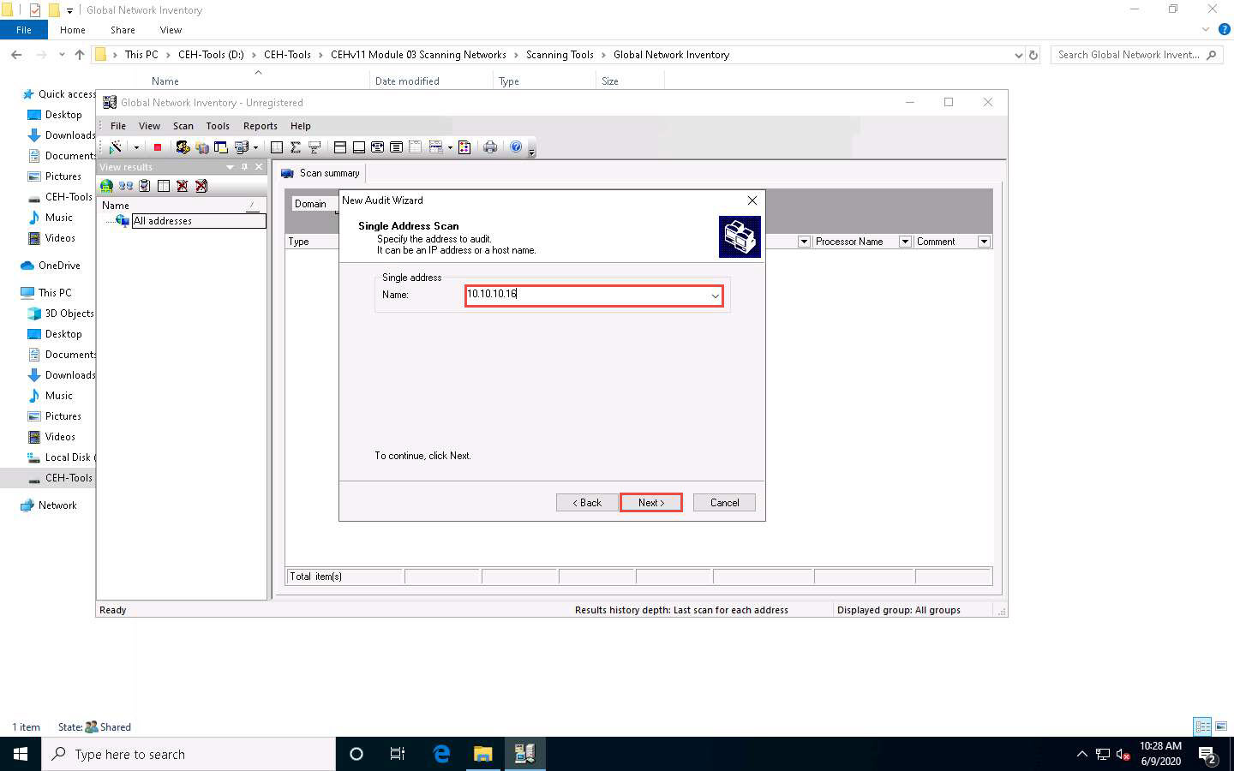Viewport: 1234px width, 771px height.
Task: Click the table columns icon in View results
Action: [164, 186]
